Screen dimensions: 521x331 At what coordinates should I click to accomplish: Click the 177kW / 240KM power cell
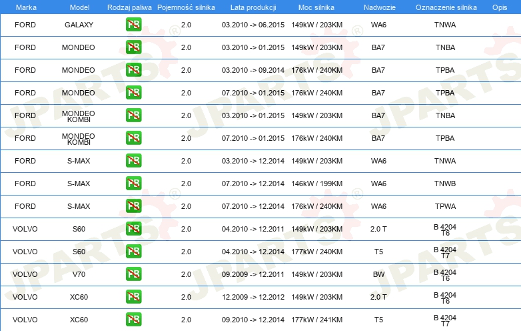pos(316,252)
